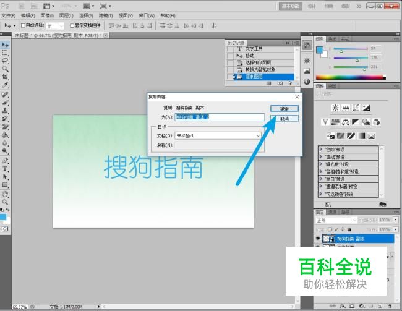Adjust the R color slider
The height and width of the screenshot is (311, 402).
coord(341,51)
